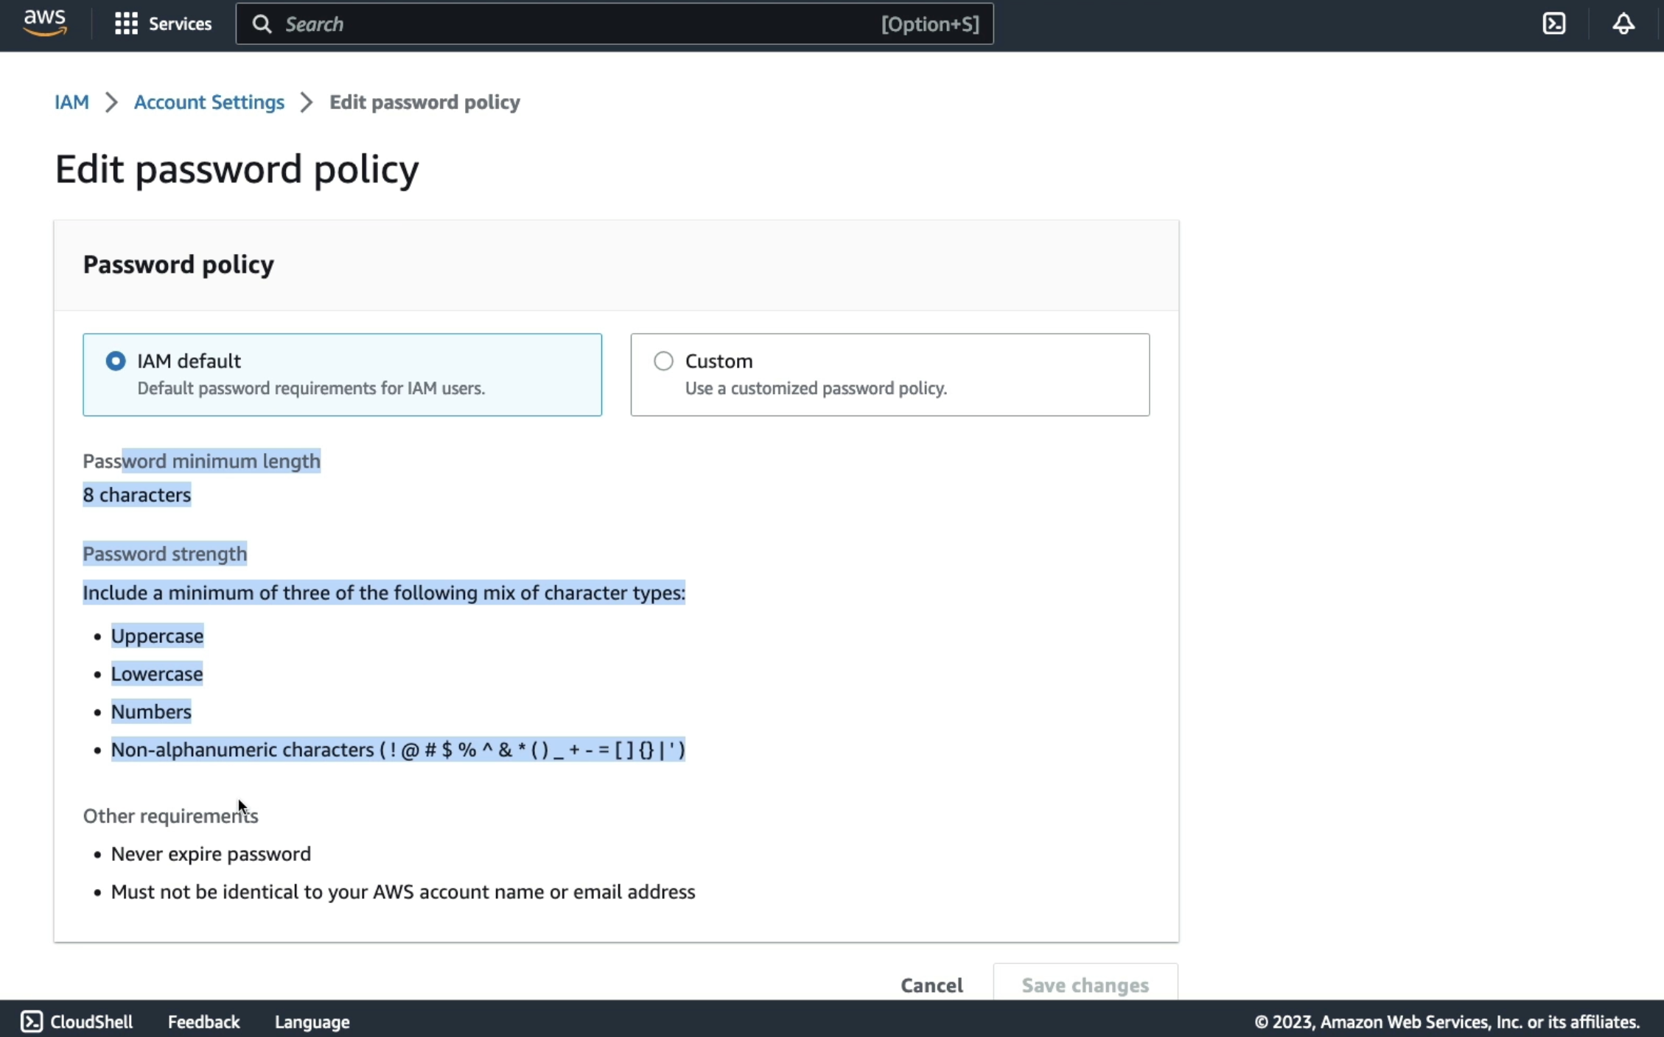Click 'Include a minimum of three' sentence
This screenshot has height=1037, width=1664.
[384, 593]
